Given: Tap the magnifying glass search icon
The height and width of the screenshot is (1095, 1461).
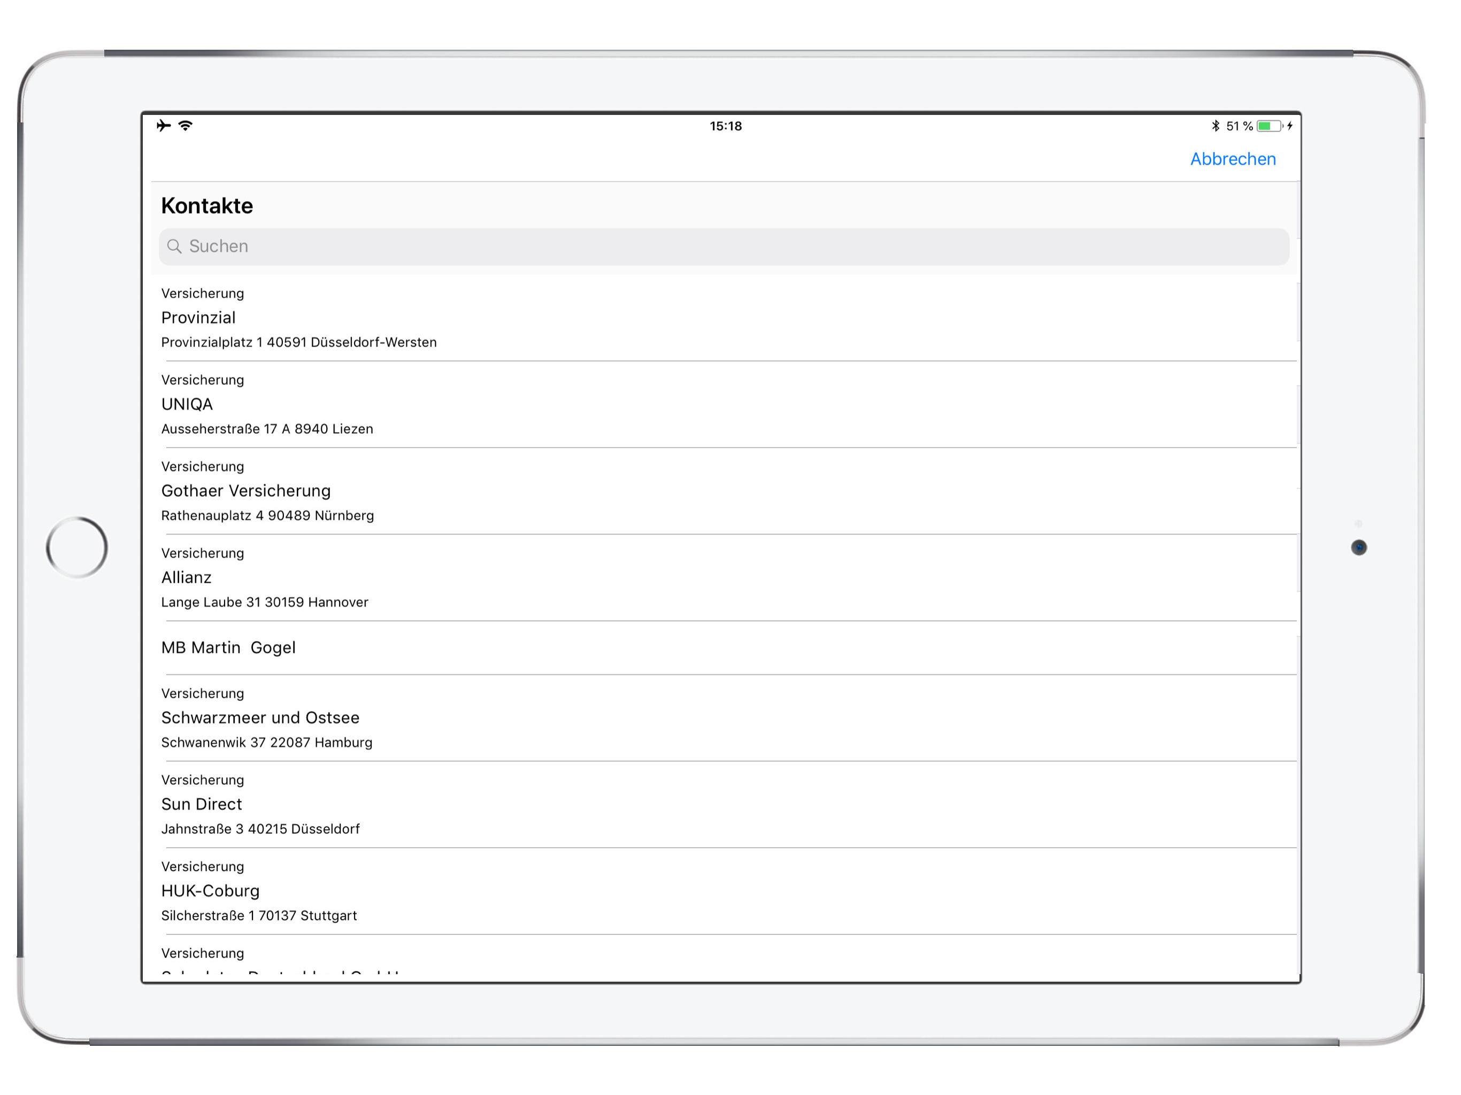Looking at the screenshot, I should point(174,246).
